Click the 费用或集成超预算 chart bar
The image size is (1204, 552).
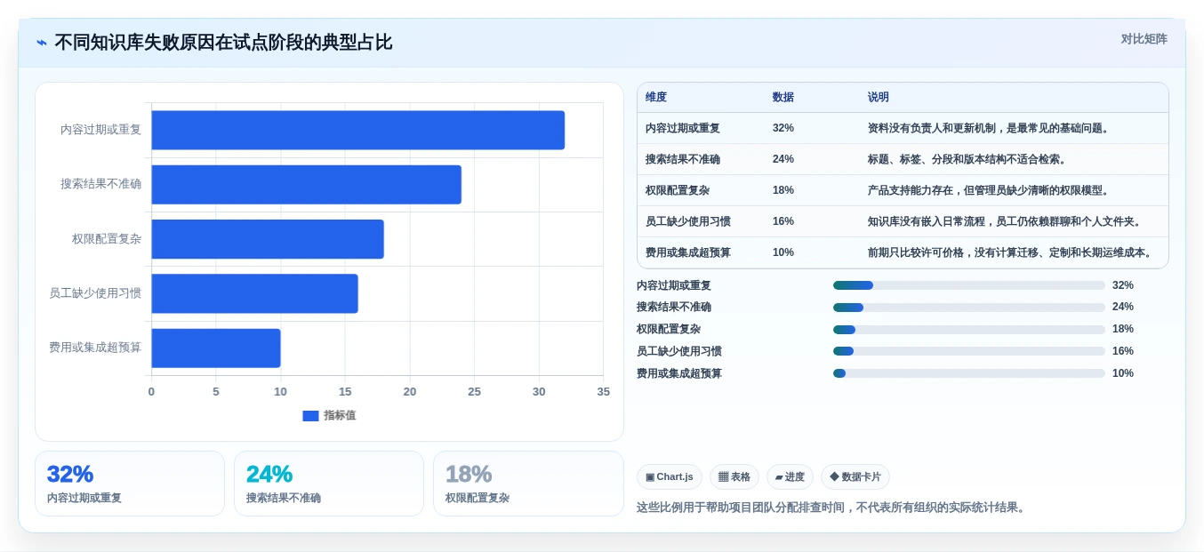(x=216, y=348)
